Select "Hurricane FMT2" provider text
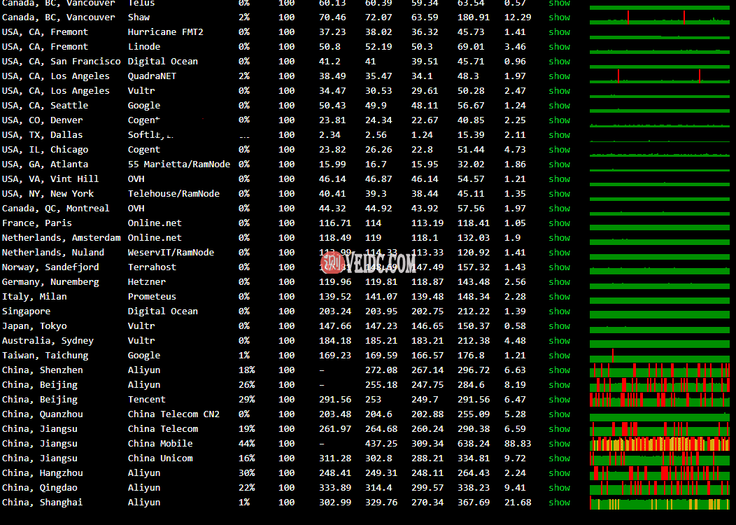The image size is (736, 525). point(165,32)
